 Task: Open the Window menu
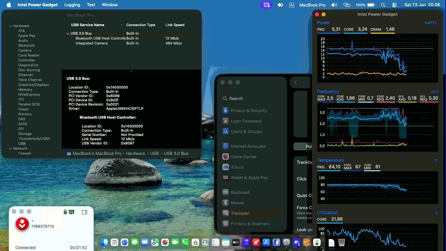pos(110,5)
